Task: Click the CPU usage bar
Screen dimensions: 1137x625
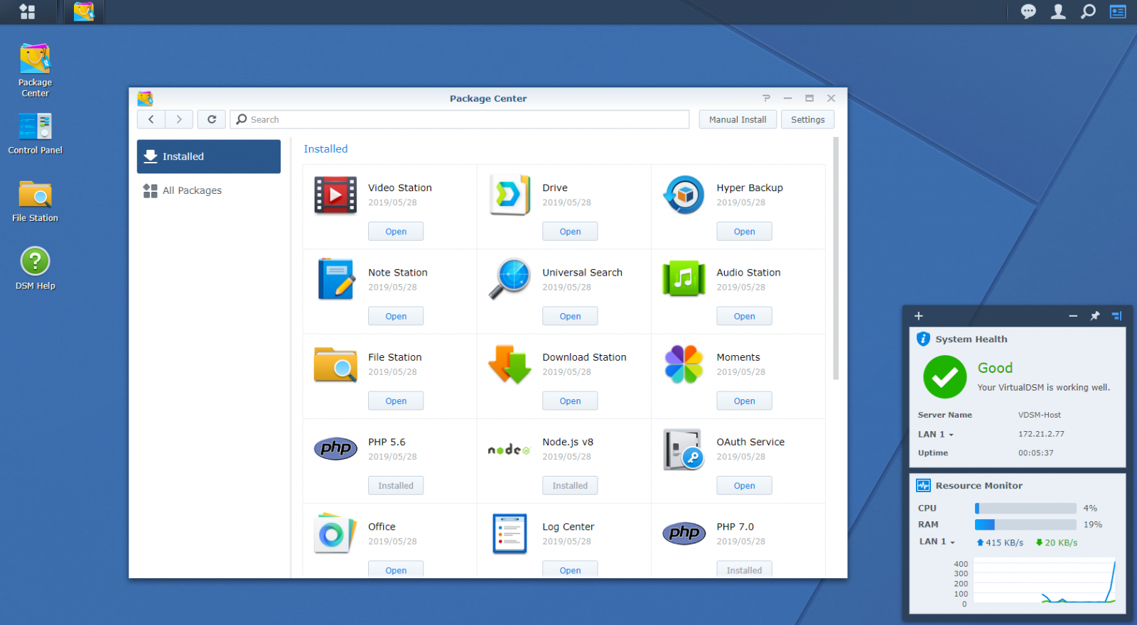Action: (1025, 508)
